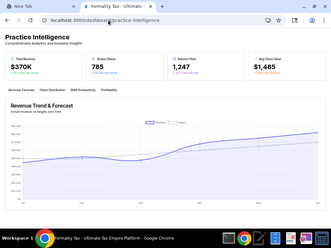Click the dollar sign Total Revenue icon
Image resolution: width=331 pixels, height=248 pixels.
pos(12,59)
